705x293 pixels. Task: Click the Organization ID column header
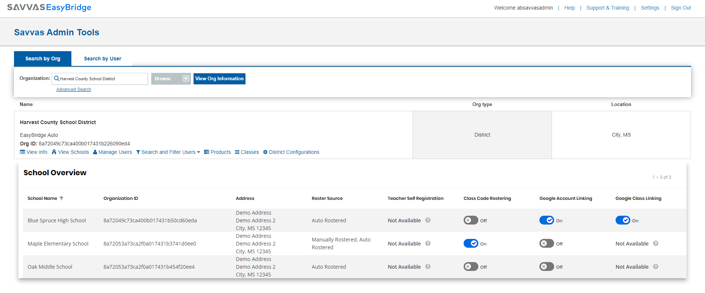coord(121,198)
